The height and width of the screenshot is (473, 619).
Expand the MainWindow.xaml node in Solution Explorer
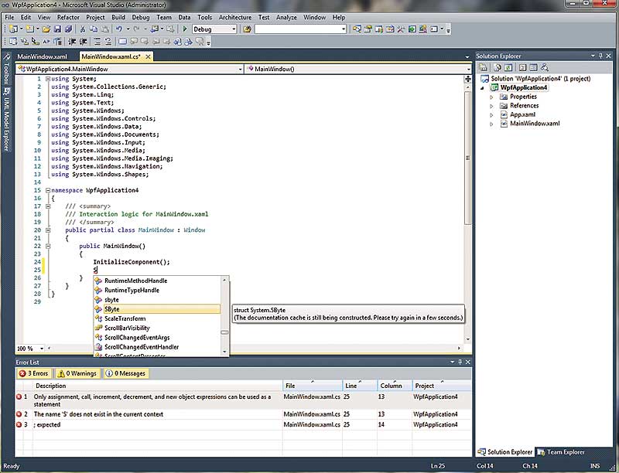coord(491,124)
